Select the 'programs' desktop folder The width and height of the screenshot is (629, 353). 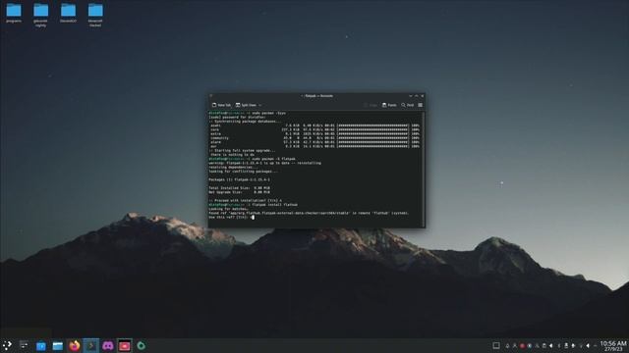tap(14, 13)
